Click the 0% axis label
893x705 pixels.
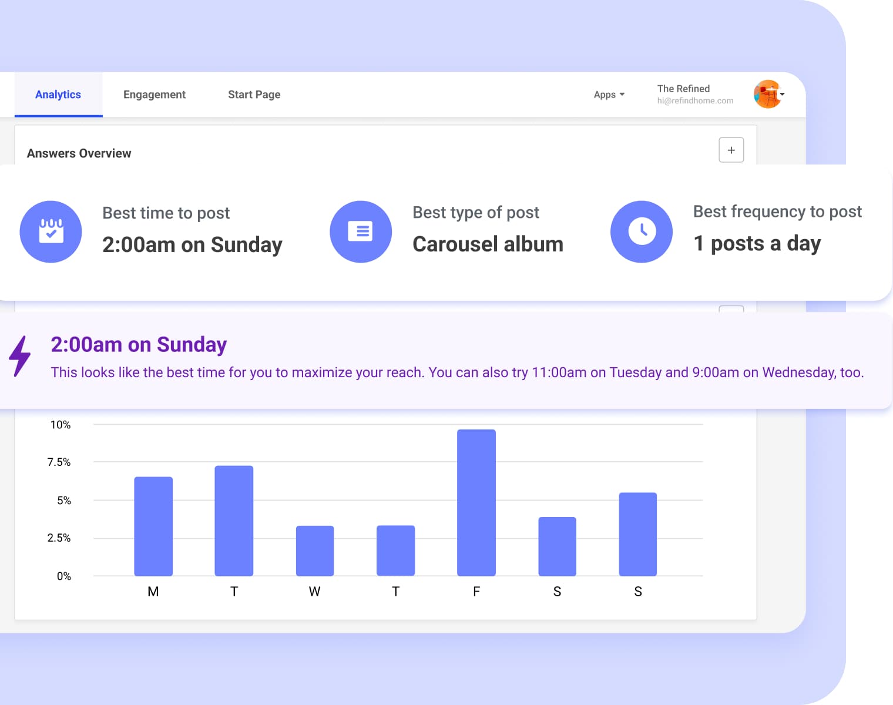(64, 576)
